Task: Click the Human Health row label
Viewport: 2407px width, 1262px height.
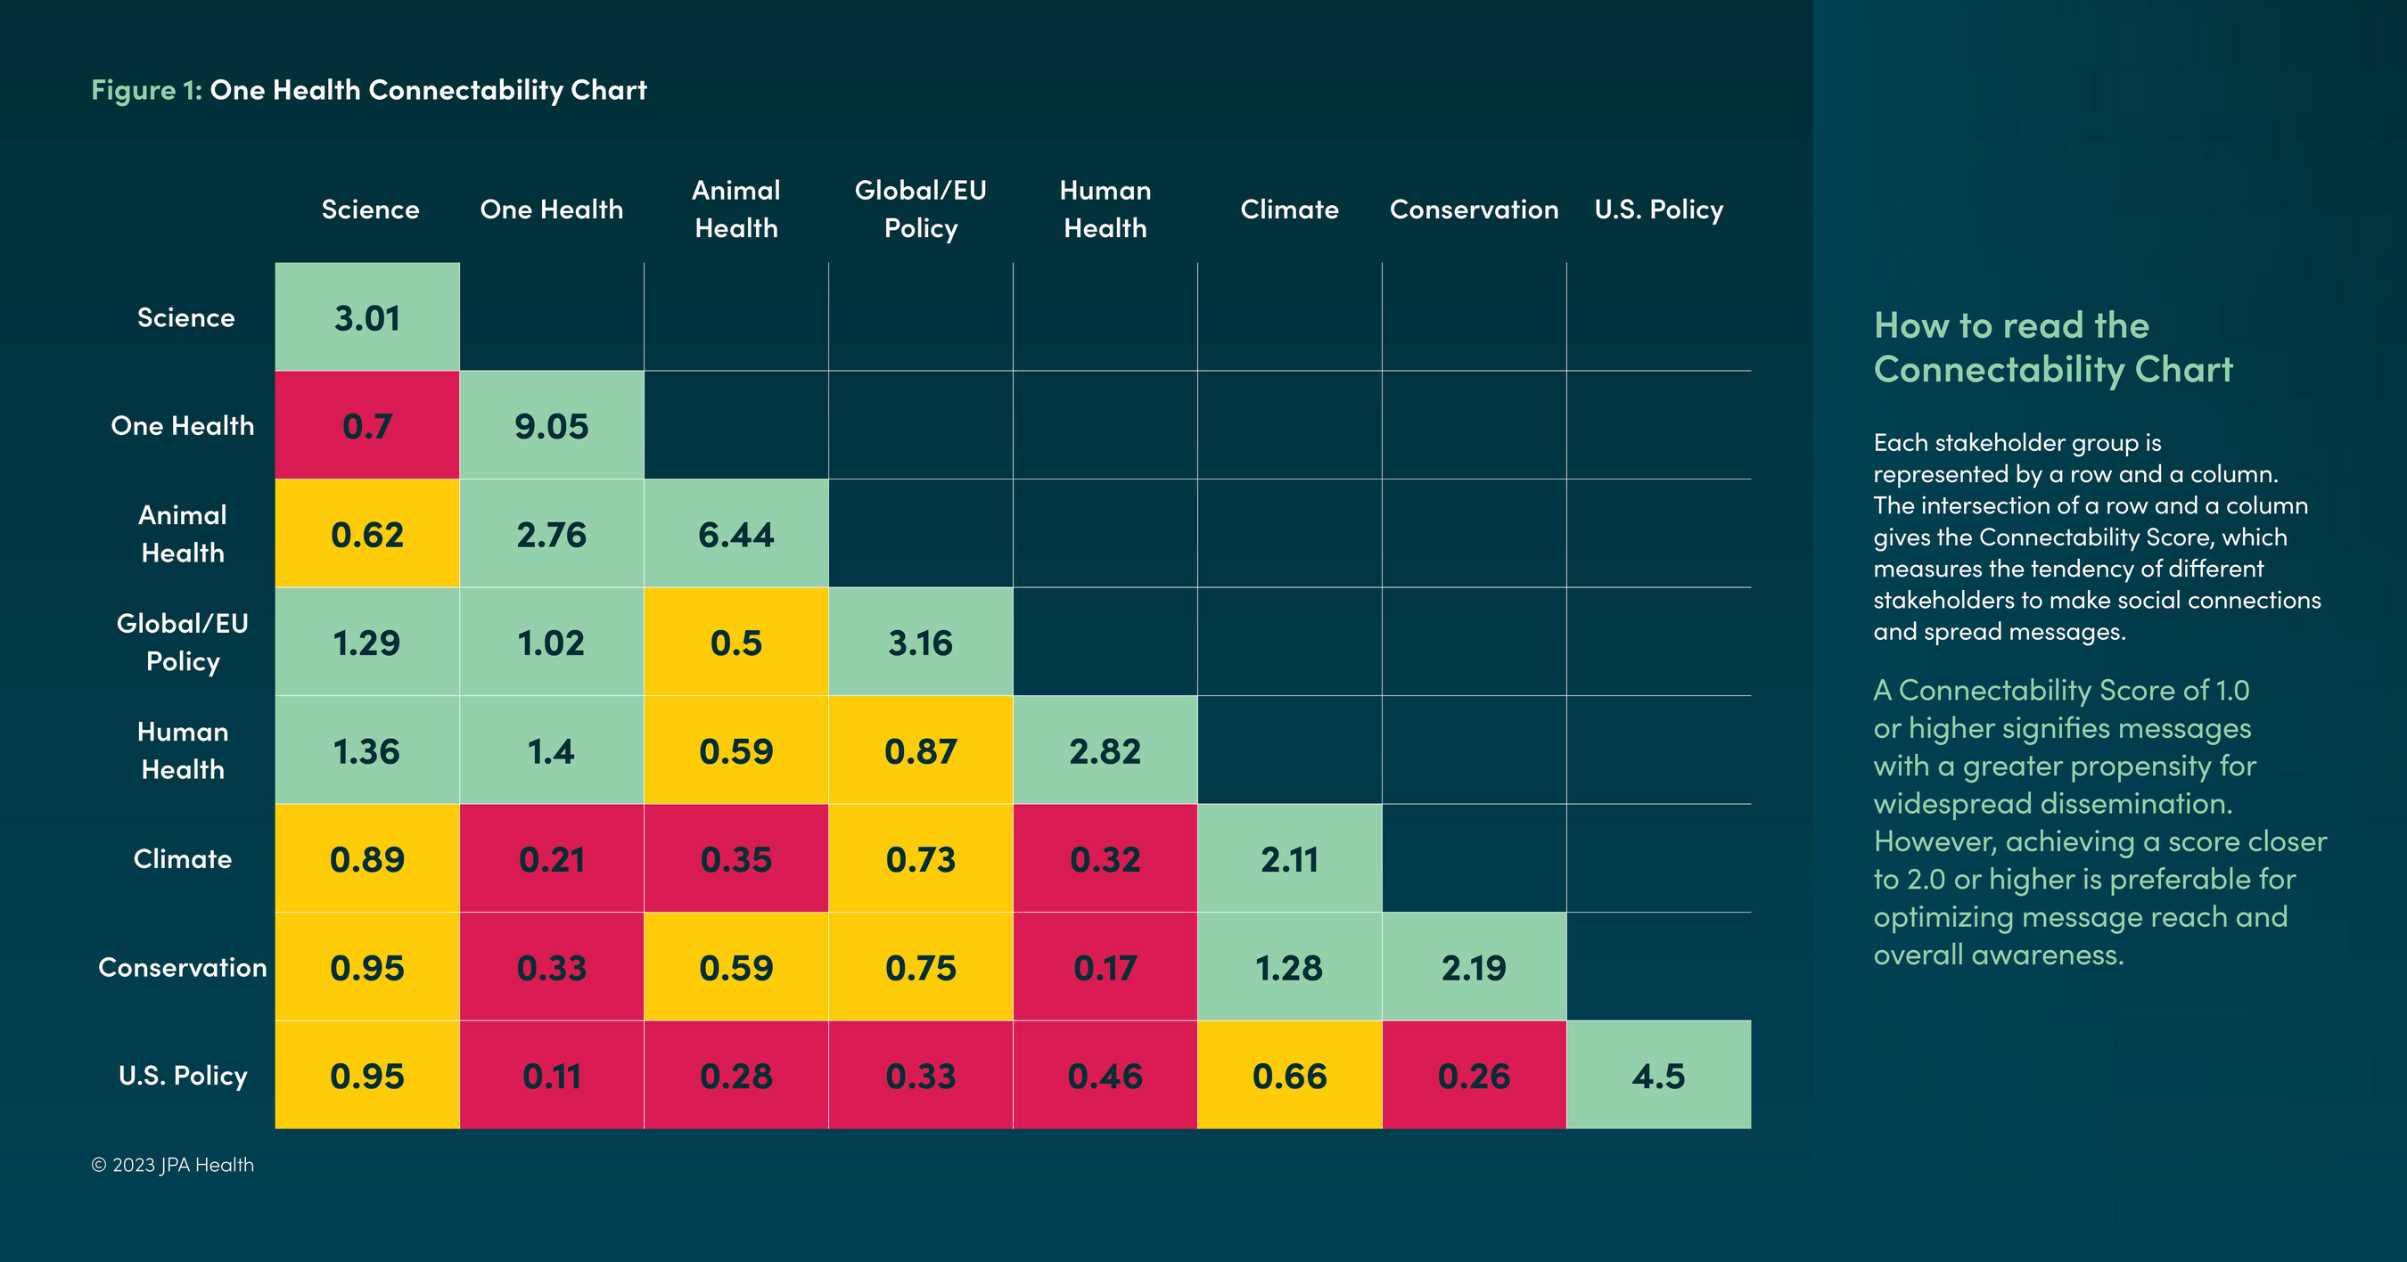Action: click(x=182, y=751)
